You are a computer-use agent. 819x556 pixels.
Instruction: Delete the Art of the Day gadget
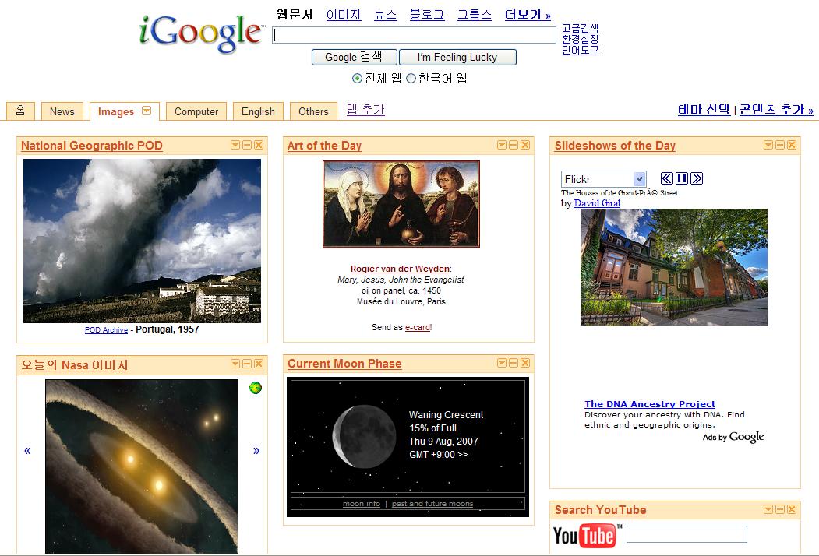click(x=525, y=145)
